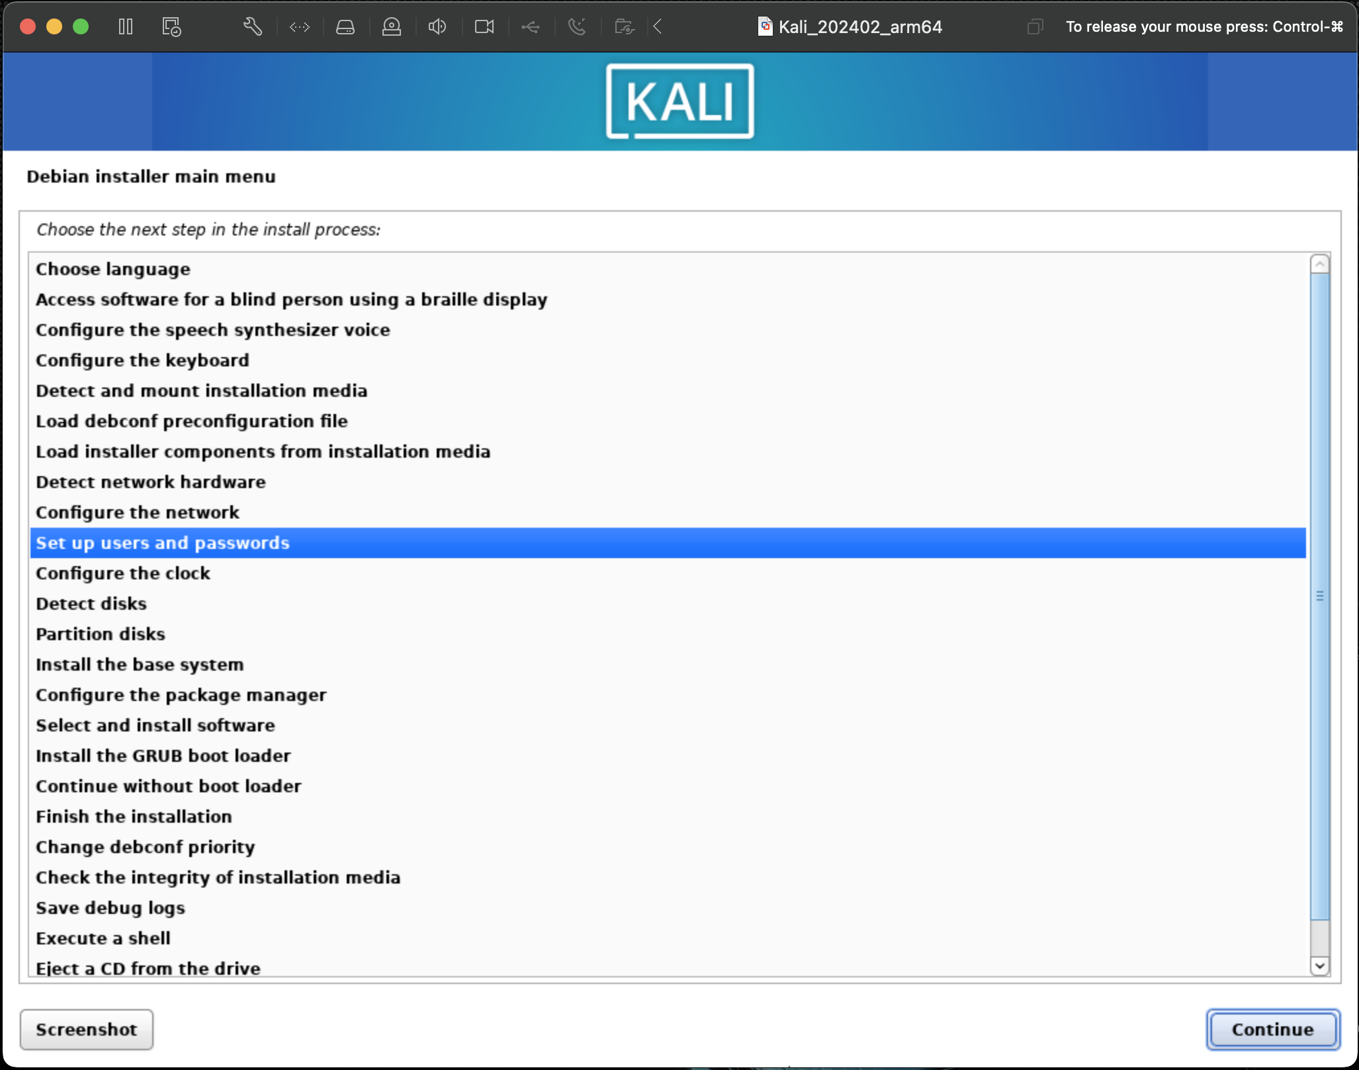1359x1070 pixels.
Task: Select Configure the package manager
Action: pos(181,694)
